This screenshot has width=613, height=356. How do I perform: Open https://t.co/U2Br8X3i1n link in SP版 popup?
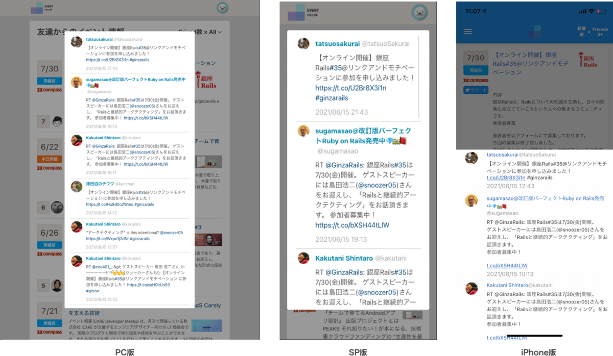click(351, 88)
